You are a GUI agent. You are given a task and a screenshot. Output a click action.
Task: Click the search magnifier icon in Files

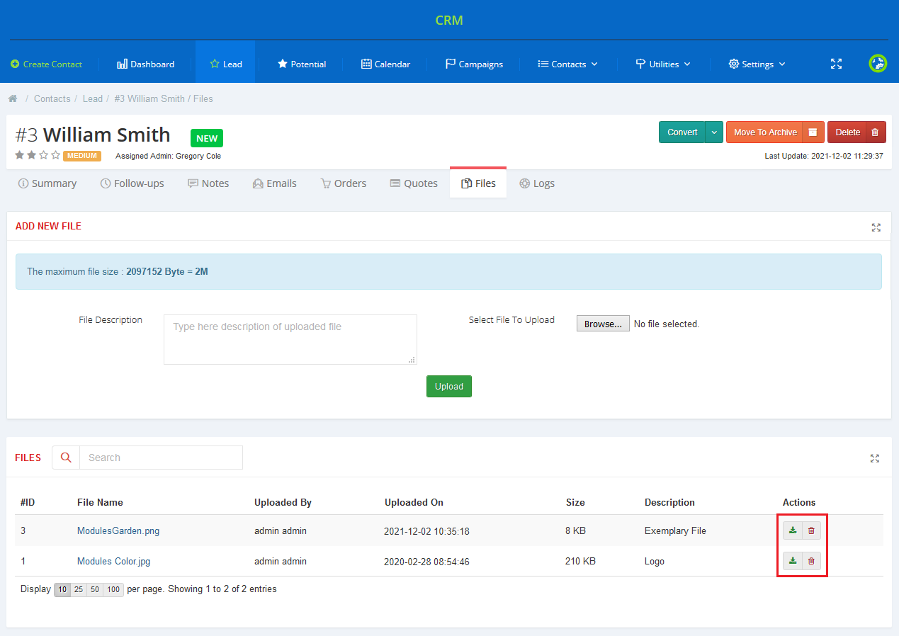pos(66,458)
